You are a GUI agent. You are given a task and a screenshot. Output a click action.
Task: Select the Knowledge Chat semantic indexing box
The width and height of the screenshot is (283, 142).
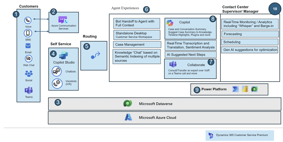137,56
